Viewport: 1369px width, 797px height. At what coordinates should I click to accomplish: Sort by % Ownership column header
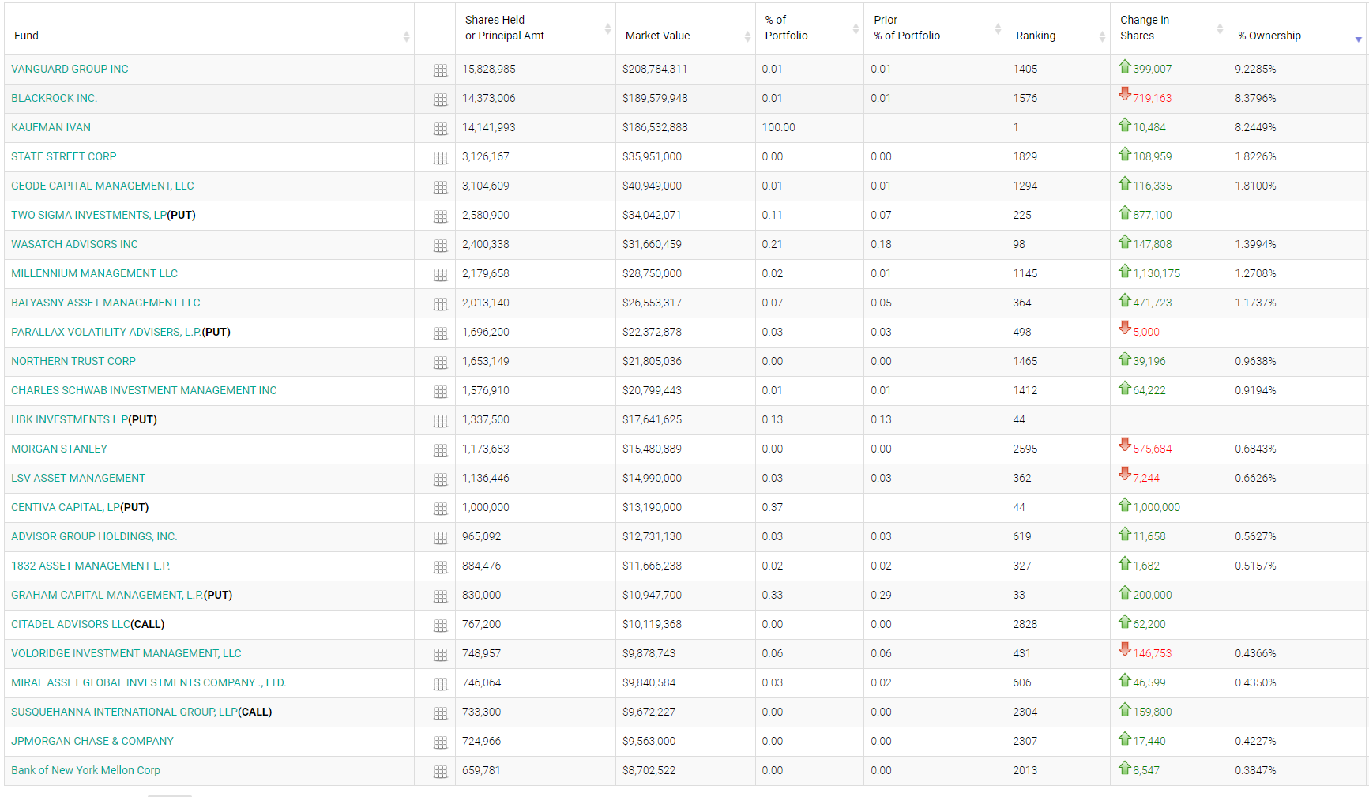[x=1298, y=29]
